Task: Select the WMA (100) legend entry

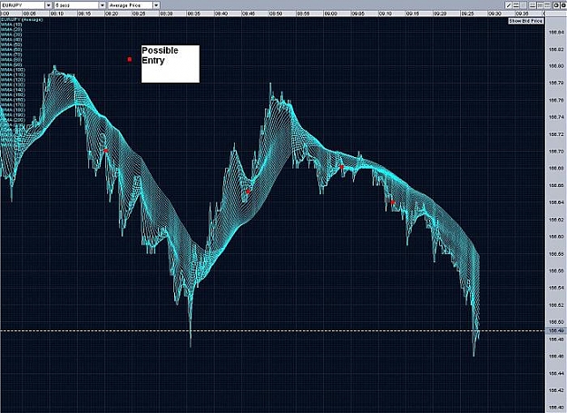Action: click(x=13, y=69)
